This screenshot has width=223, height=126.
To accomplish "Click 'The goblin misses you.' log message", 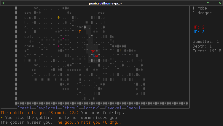I will point(26,122).
